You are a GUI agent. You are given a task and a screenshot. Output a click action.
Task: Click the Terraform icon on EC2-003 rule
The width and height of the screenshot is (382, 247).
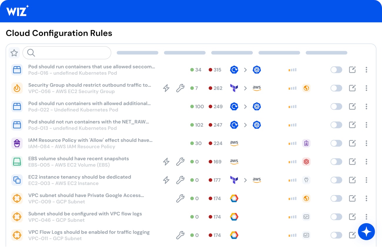234,180
